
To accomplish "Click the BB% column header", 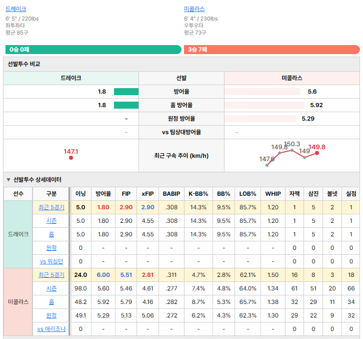I will 223,194.
